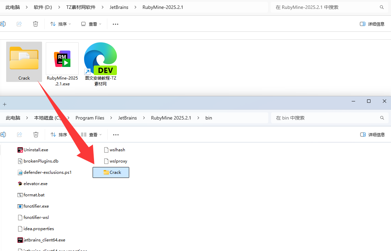
Task: Go to 此电脑 in the top window breadcrumb
Action: pyautogui.click(x=13, y=7)
